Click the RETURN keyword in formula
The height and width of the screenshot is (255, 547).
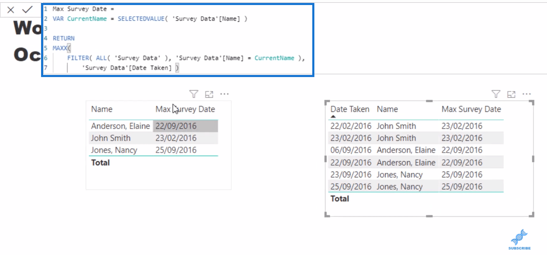(64, 39)
